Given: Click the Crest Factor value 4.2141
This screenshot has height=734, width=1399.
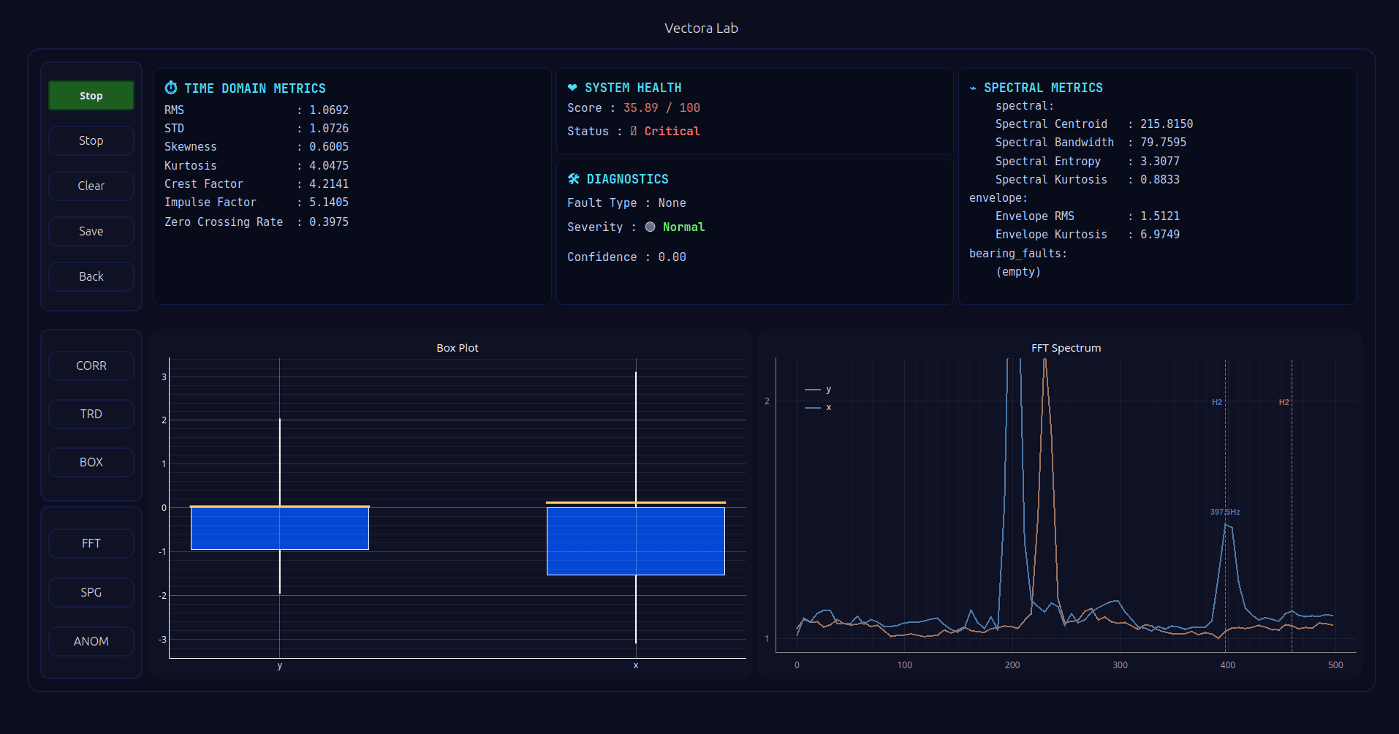Looking at the screenshot, I should coord(329,184).
